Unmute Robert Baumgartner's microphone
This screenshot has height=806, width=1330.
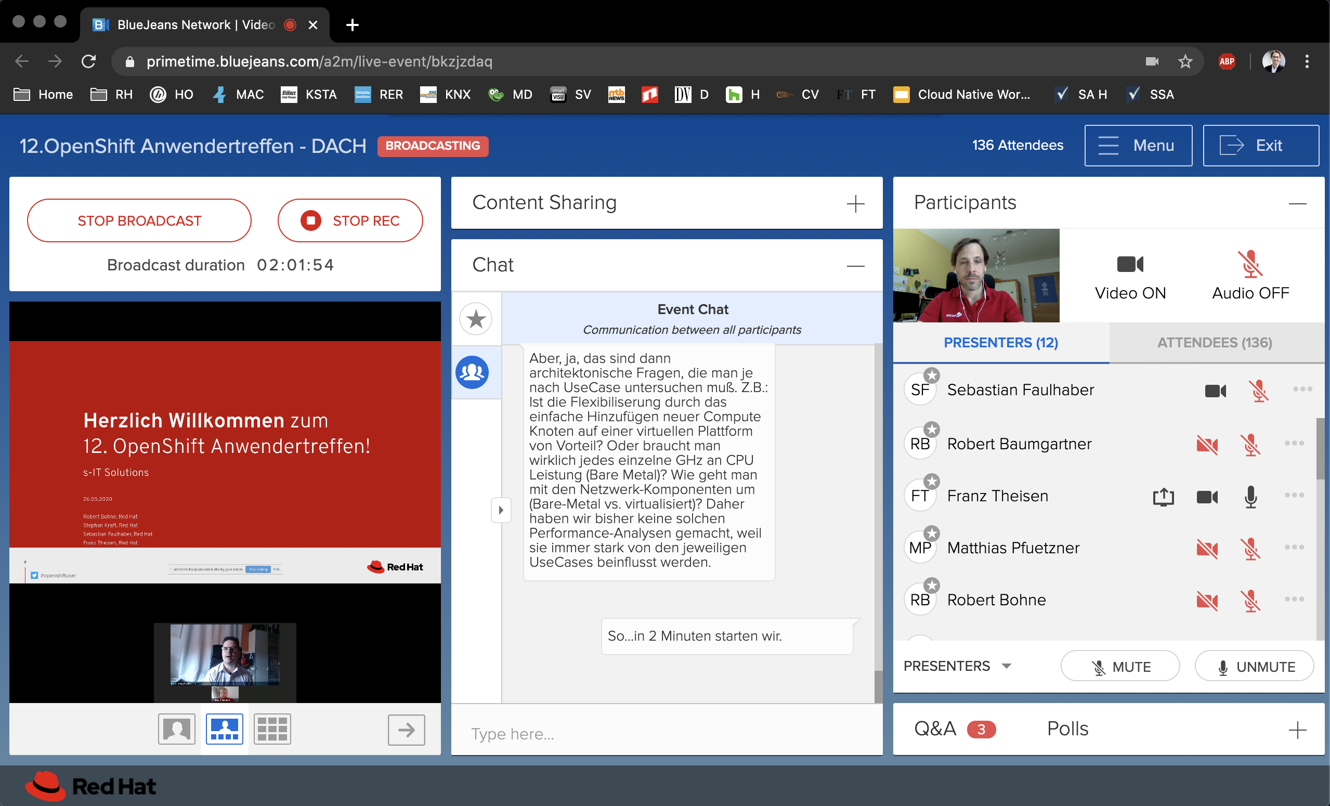tap(1250, 445)
